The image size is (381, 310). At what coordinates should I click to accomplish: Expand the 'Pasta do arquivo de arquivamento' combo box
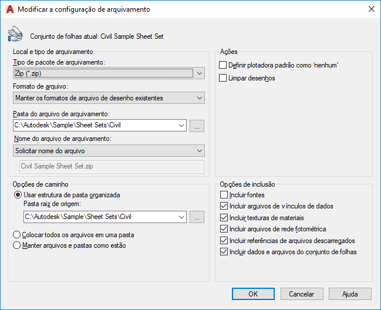point(181,125)
